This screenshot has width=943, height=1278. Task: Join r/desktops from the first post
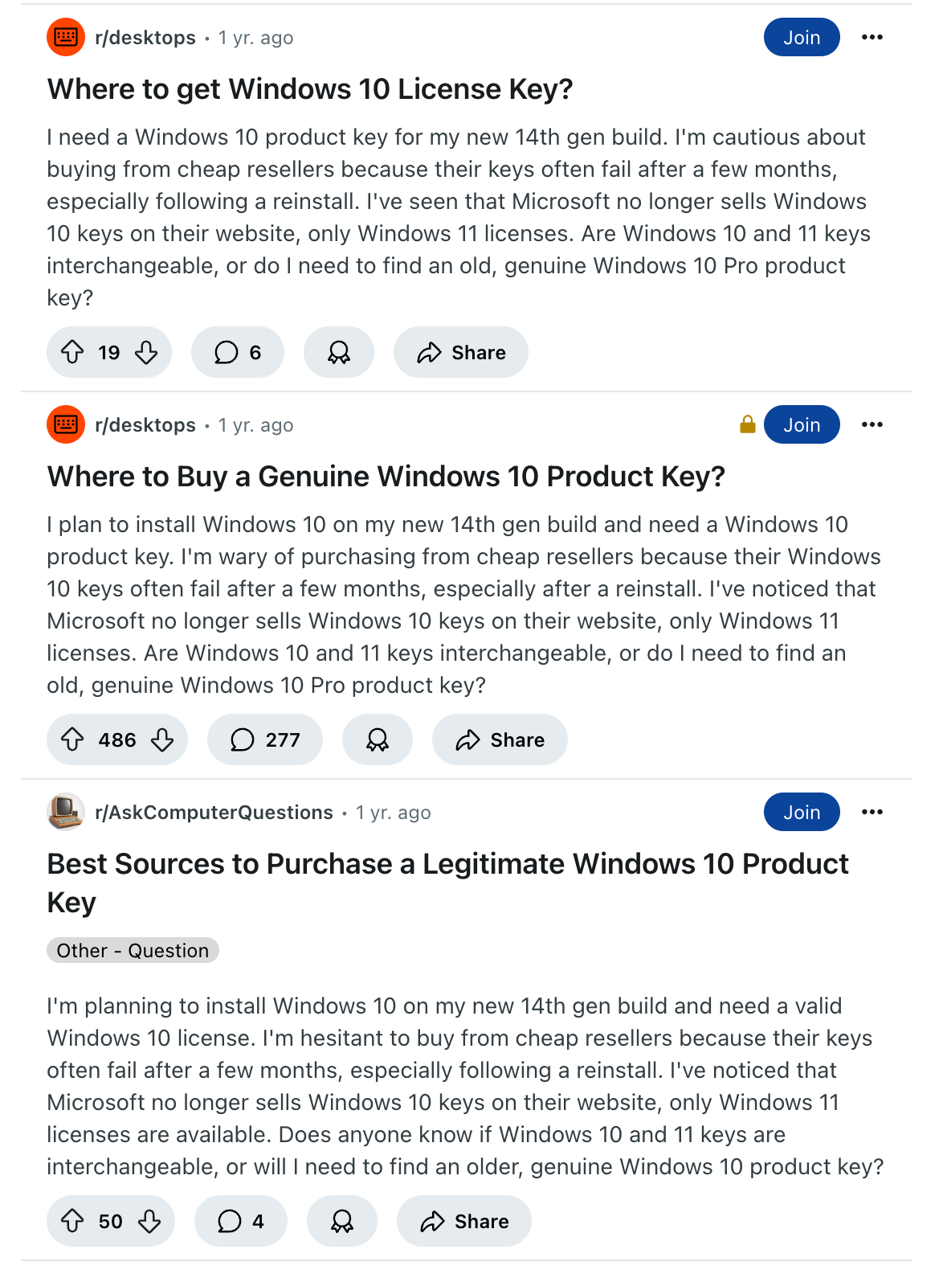pos(802,37)
